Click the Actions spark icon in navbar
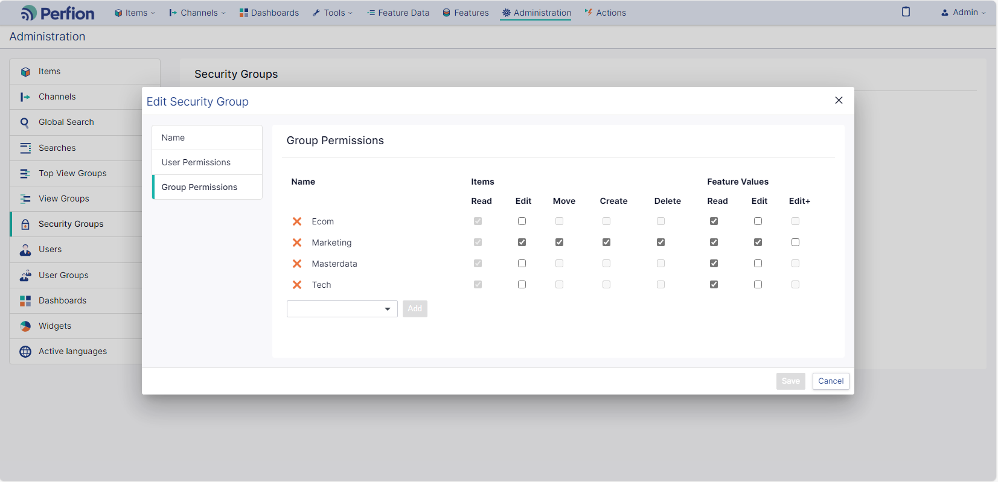 (589, 13)
